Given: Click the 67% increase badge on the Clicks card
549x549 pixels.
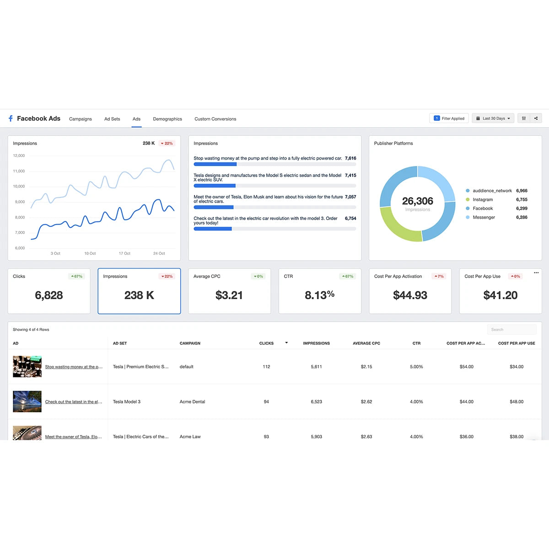Looking at the screenshot, I should click(77, 276).
